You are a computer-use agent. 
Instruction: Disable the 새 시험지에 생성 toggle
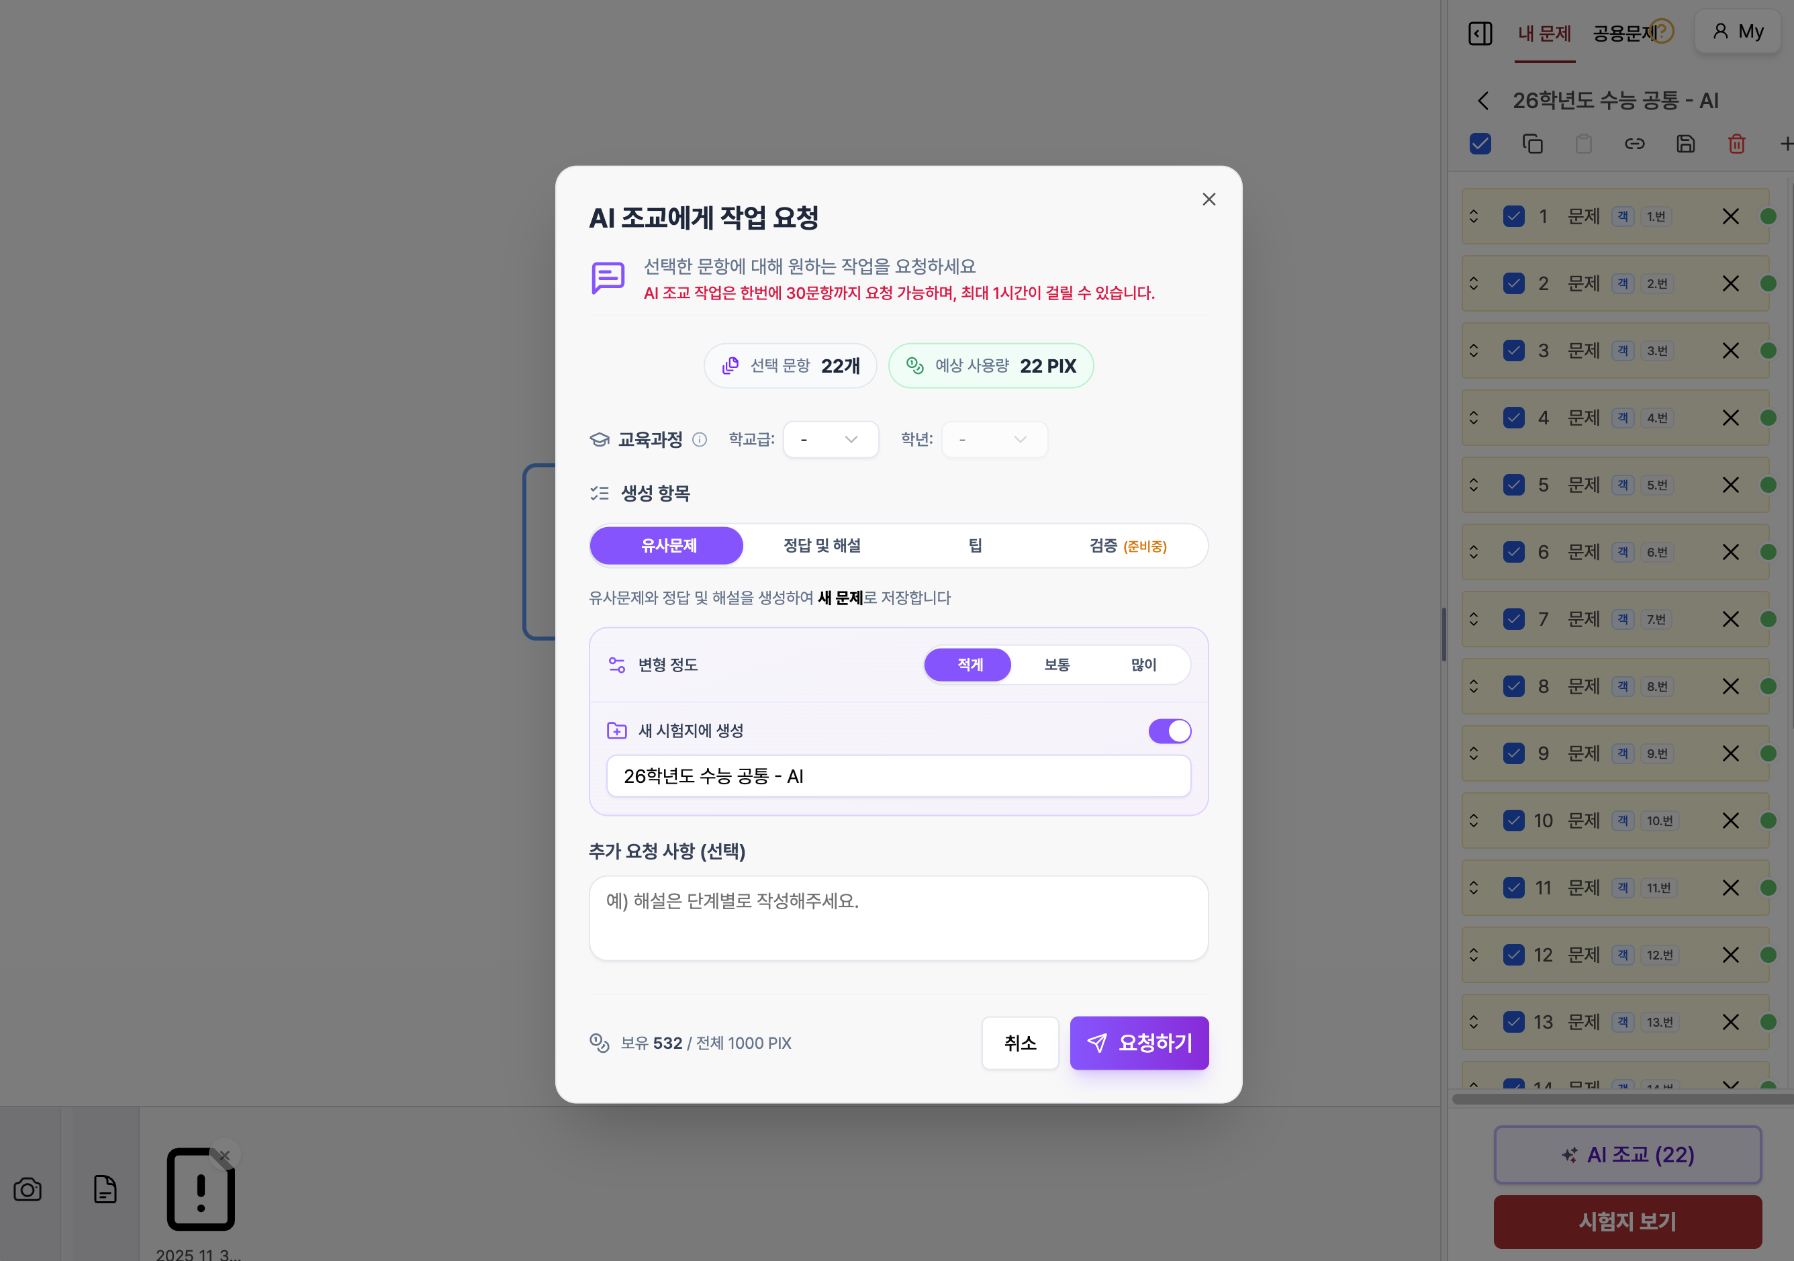pos(1169,731)
